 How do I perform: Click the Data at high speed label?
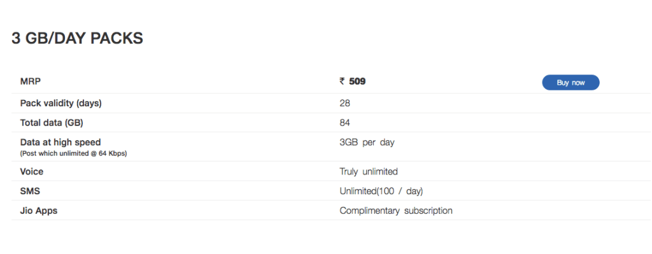pyautogui.click(x=60, y=142)
